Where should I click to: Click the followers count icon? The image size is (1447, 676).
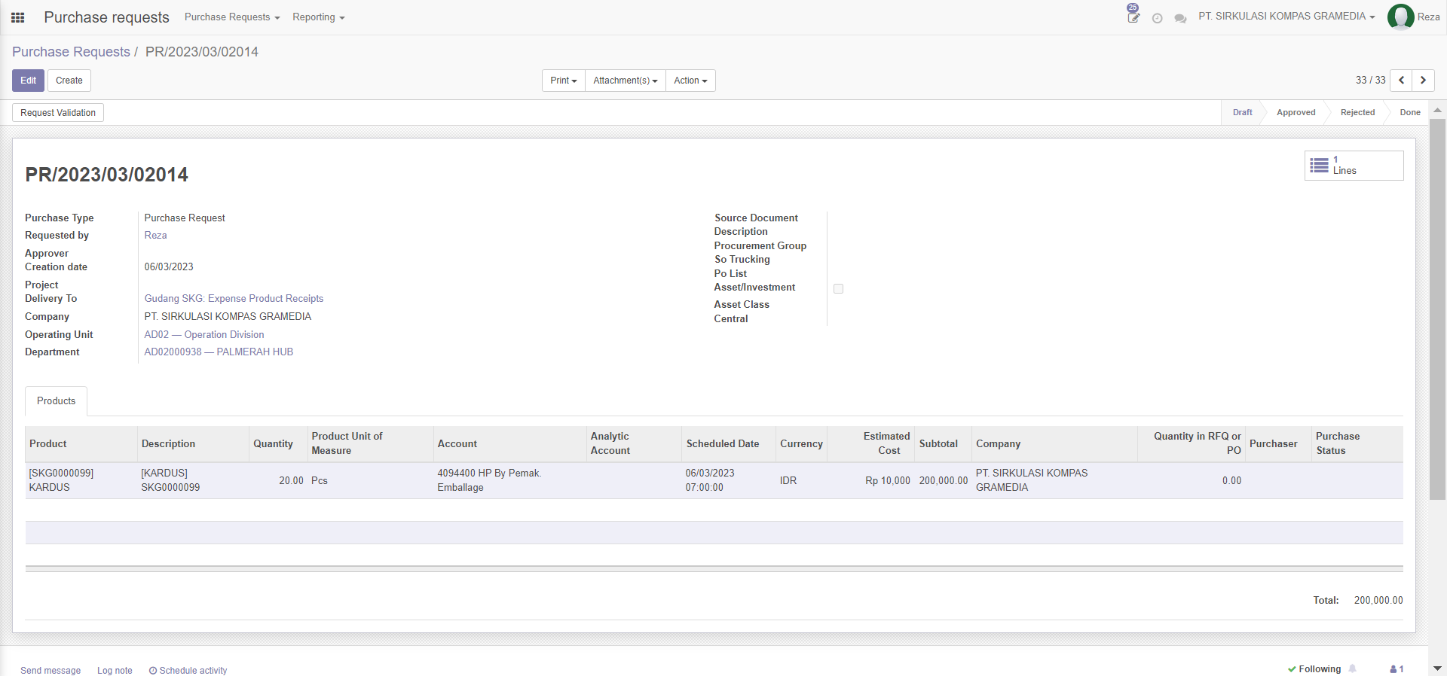[1397, 669]
